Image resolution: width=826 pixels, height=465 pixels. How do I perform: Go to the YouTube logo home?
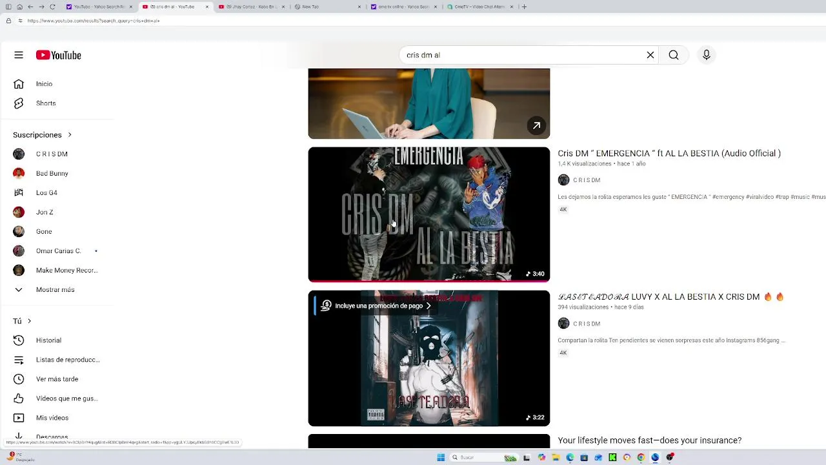(x=59, y=56)
